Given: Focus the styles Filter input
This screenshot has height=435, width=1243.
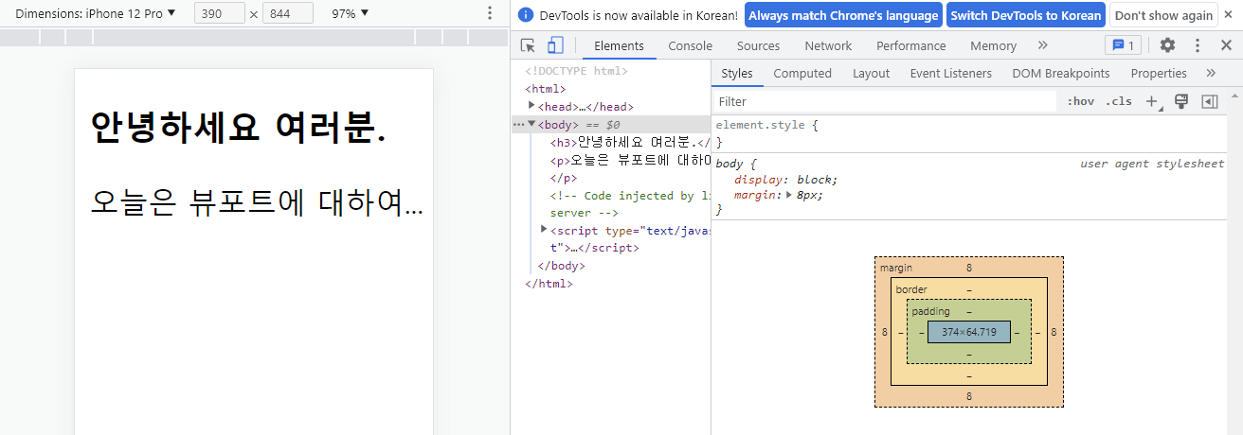Looking at the screenshot, I should tap(884, 101).
